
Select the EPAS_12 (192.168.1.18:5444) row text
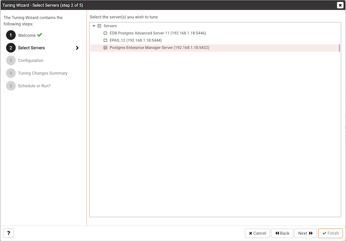136,40
